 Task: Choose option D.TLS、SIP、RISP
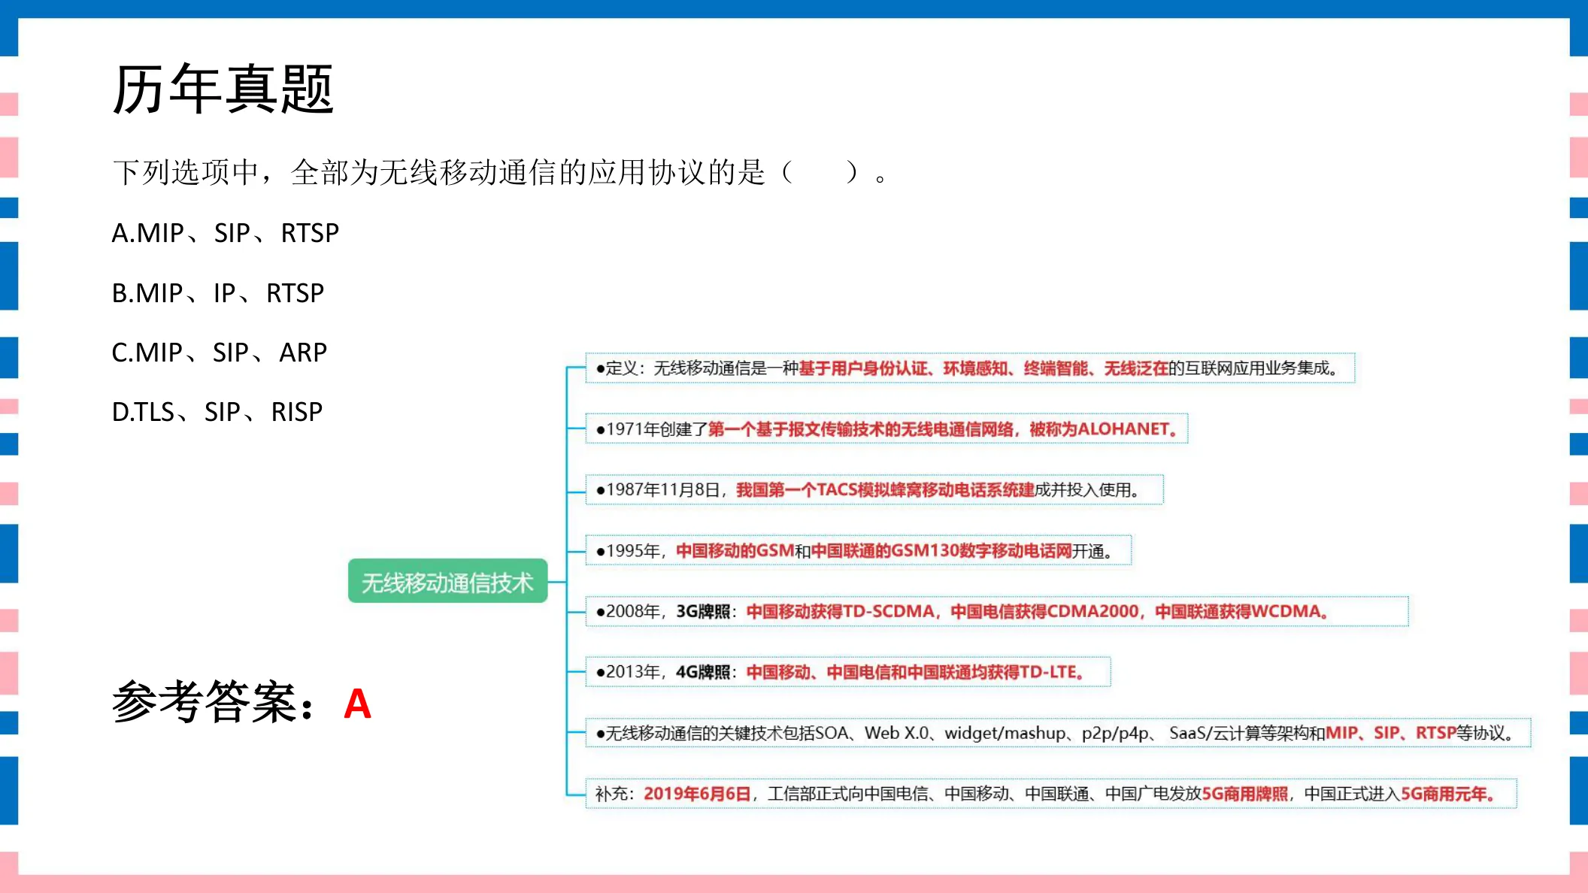[x=217, y=411]
